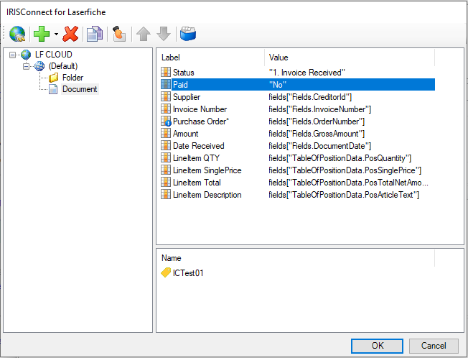The width and height of the screenshot is (468, 358).
Task: Select the Status field row
Action: [x=183, y=73]
